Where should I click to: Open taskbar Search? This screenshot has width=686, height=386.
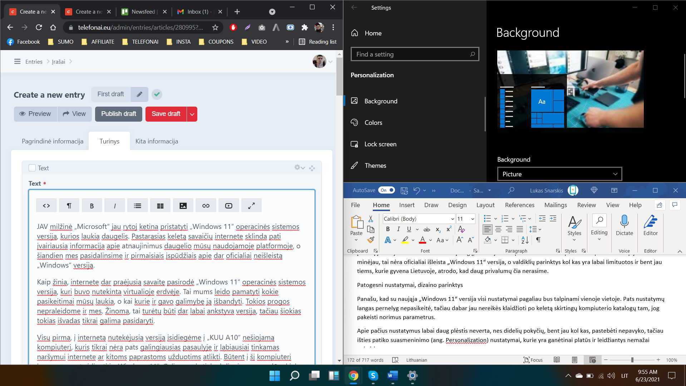click(x=294, y=376)
